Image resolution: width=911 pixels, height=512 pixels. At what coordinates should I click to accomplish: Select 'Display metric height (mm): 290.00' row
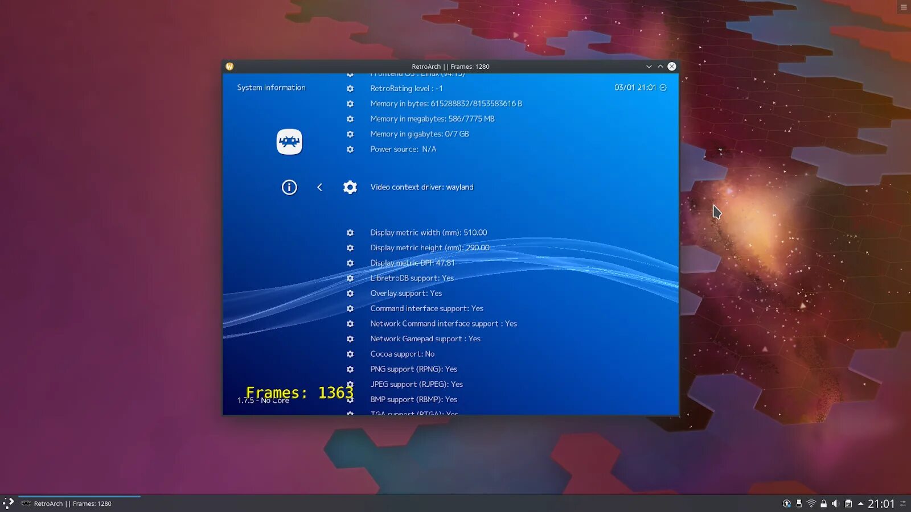(430, 248)
